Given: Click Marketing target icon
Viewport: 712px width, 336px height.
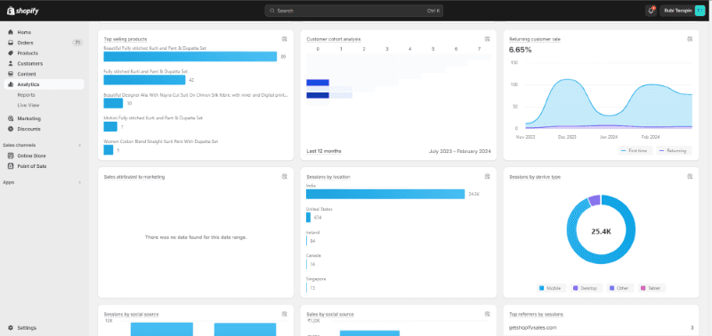Looking at the screenshot, I should (x=11, y=118).
